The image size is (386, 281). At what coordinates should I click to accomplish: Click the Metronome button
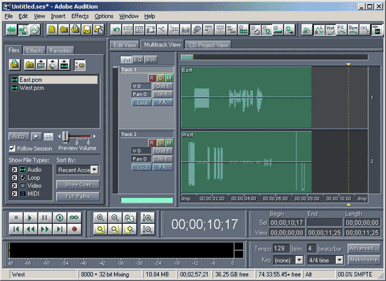click(363, 260)
